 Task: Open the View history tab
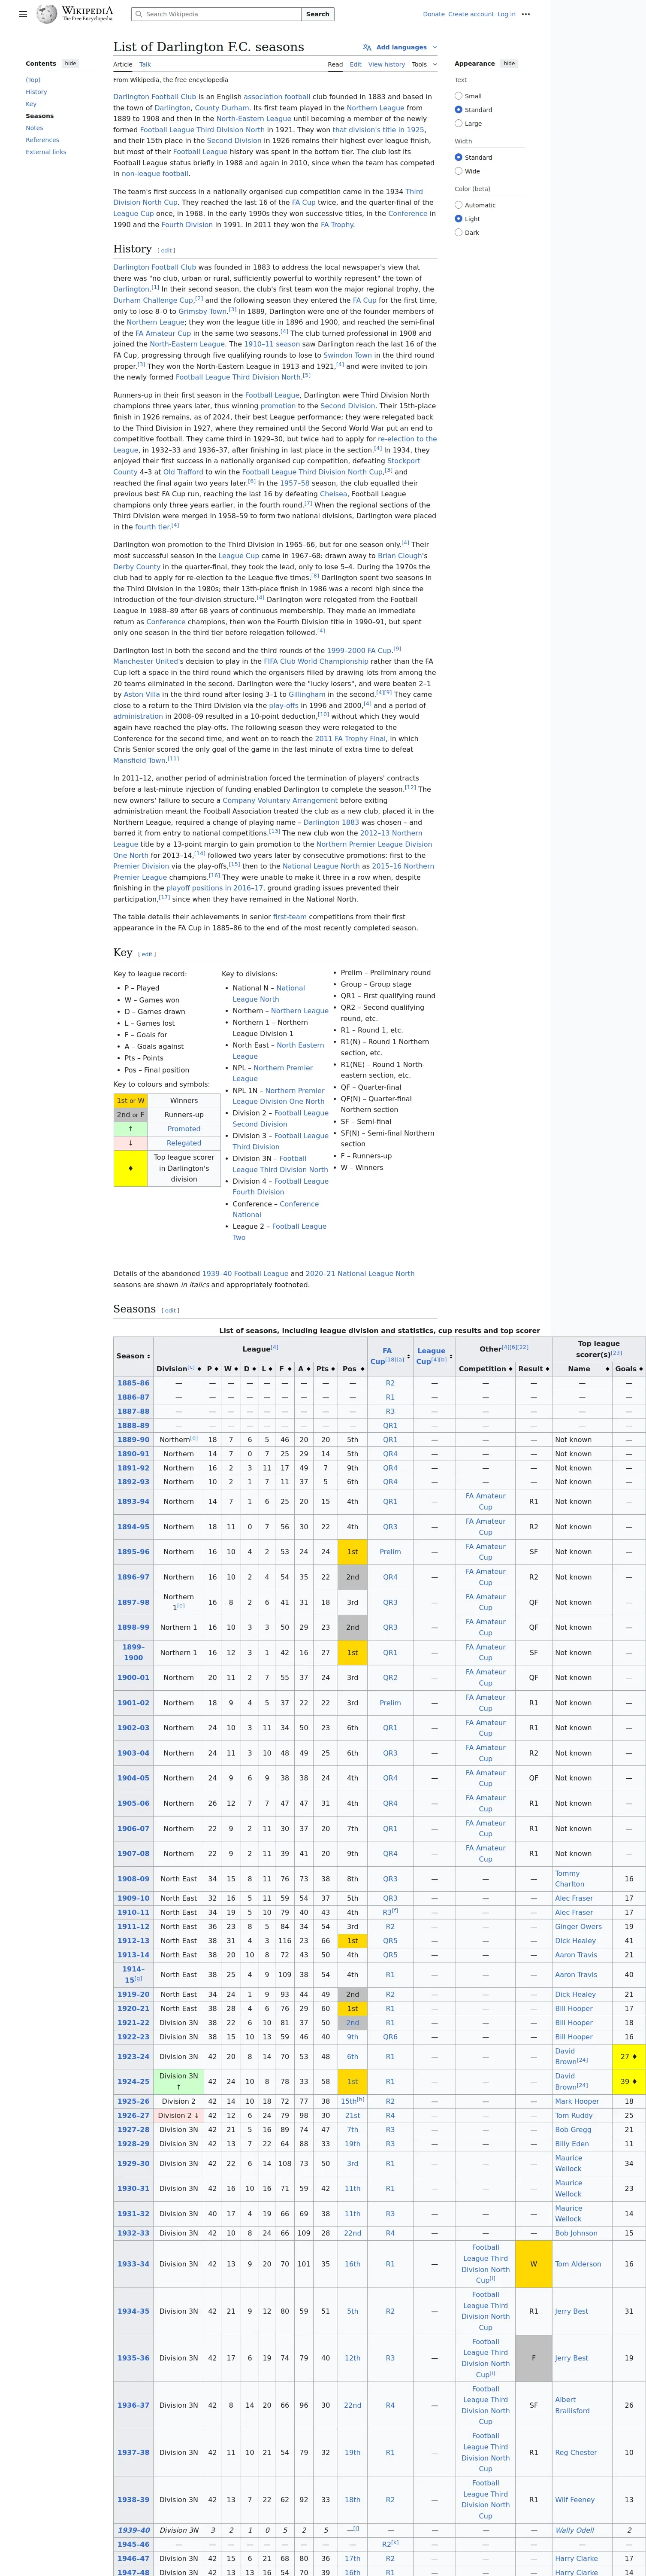(x=386, y=64)
